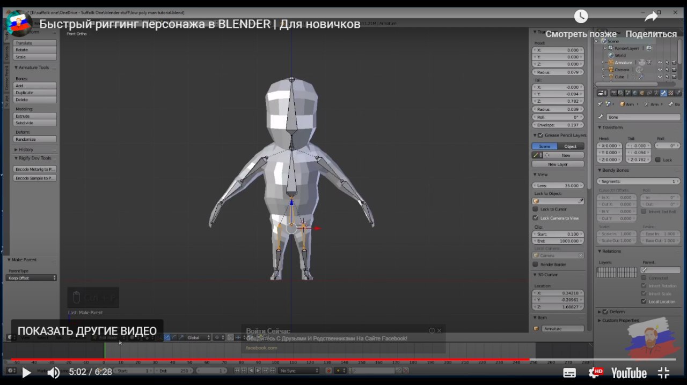Toggle Armature visibility eye in outliner
Viewport: 687px width, 385px height.
[x=660, y=63]
